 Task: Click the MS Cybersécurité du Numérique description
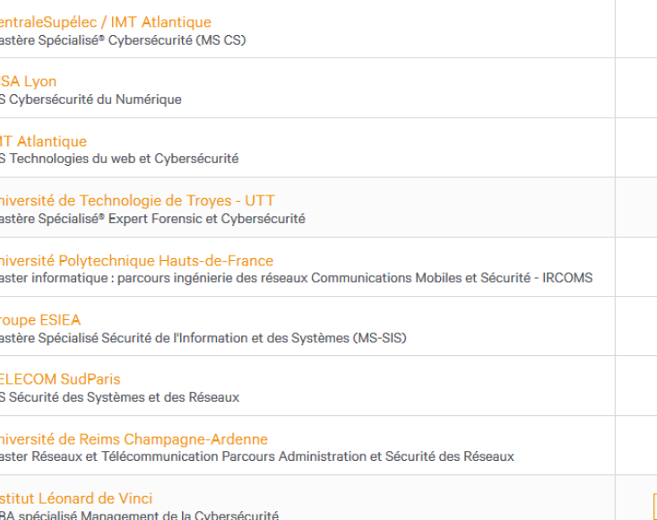click(x=91, y=100)
